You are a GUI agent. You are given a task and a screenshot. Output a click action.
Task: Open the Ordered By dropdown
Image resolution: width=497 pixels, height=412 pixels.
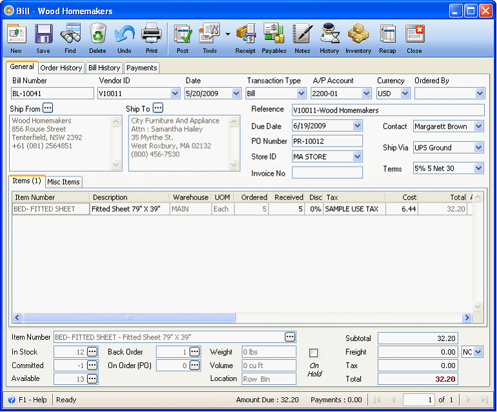(480, 94)
